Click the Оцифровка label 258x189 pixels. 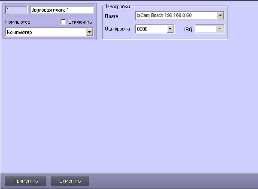coord(117,29)
